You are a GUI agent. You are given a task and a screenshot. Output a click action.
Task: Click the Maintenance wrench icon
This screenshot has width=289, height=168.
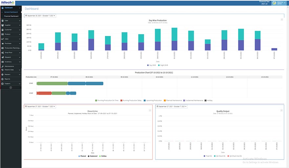point(3,66)
